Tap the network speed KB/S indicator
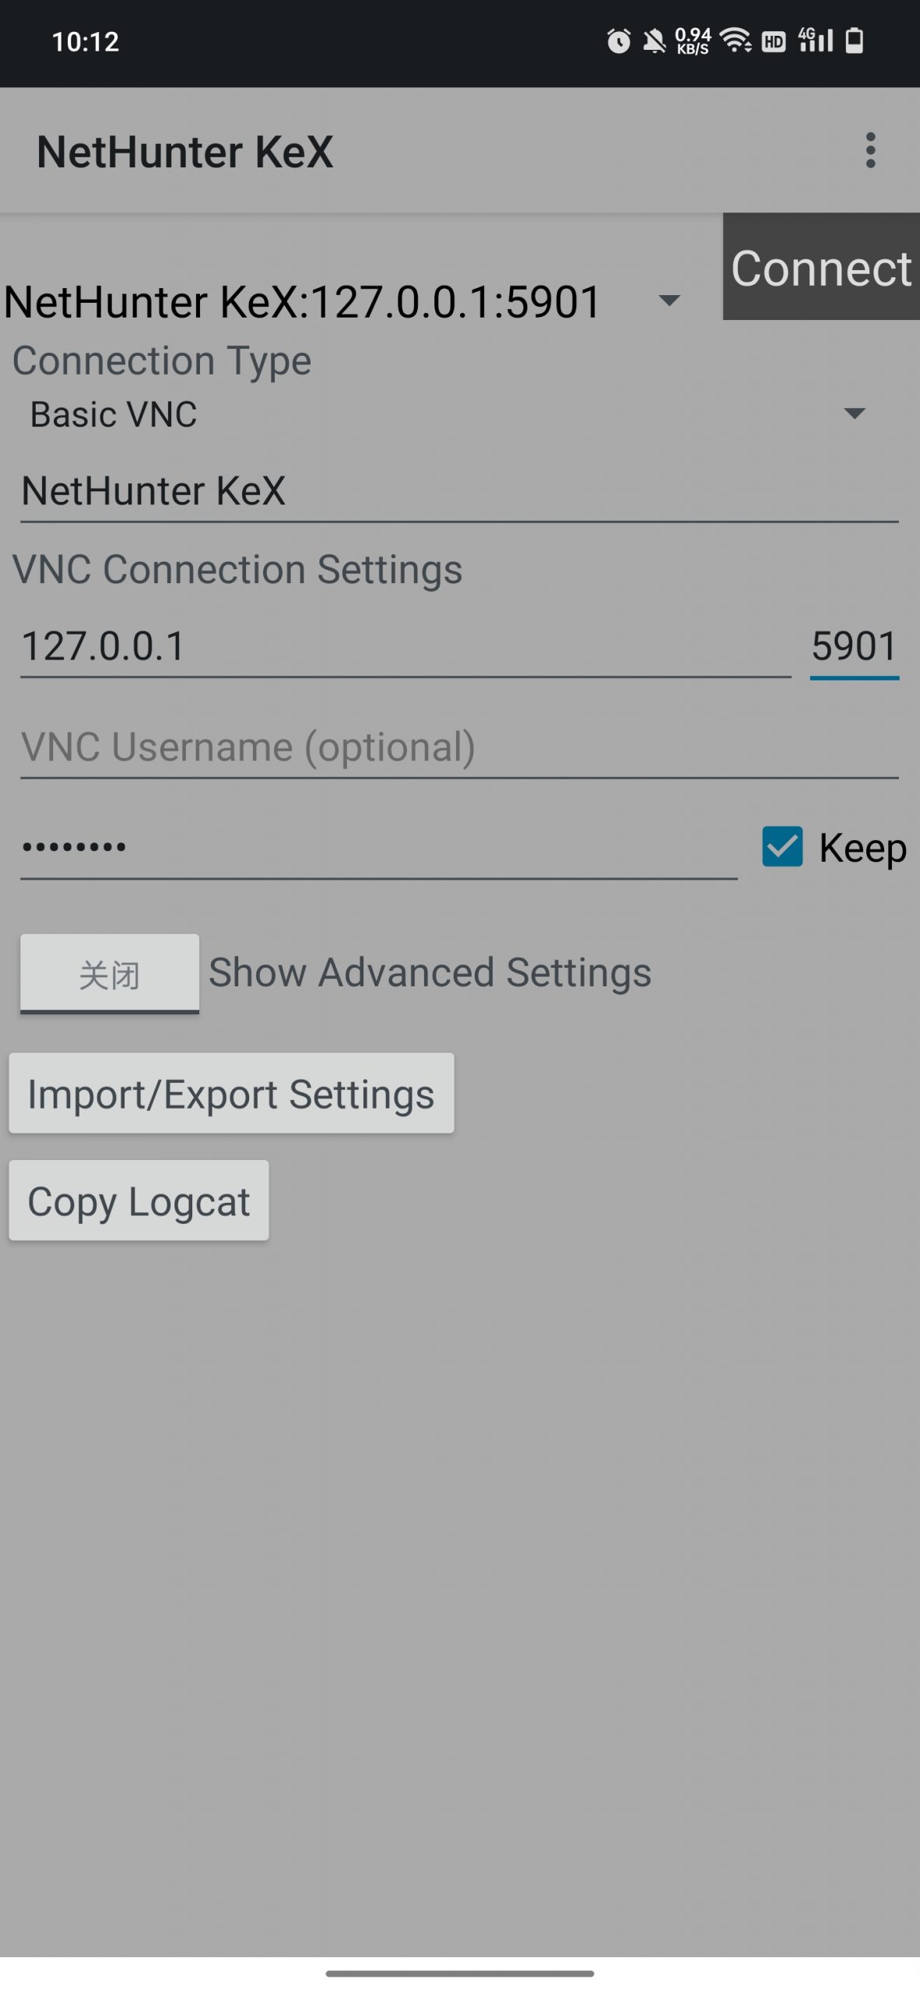 [693, 40]
